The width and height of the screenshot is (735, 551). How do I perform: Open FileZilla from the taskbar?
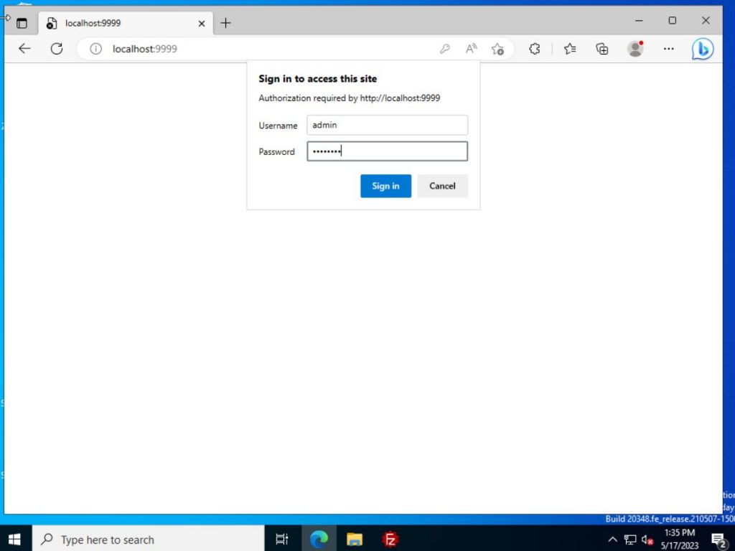390,538
